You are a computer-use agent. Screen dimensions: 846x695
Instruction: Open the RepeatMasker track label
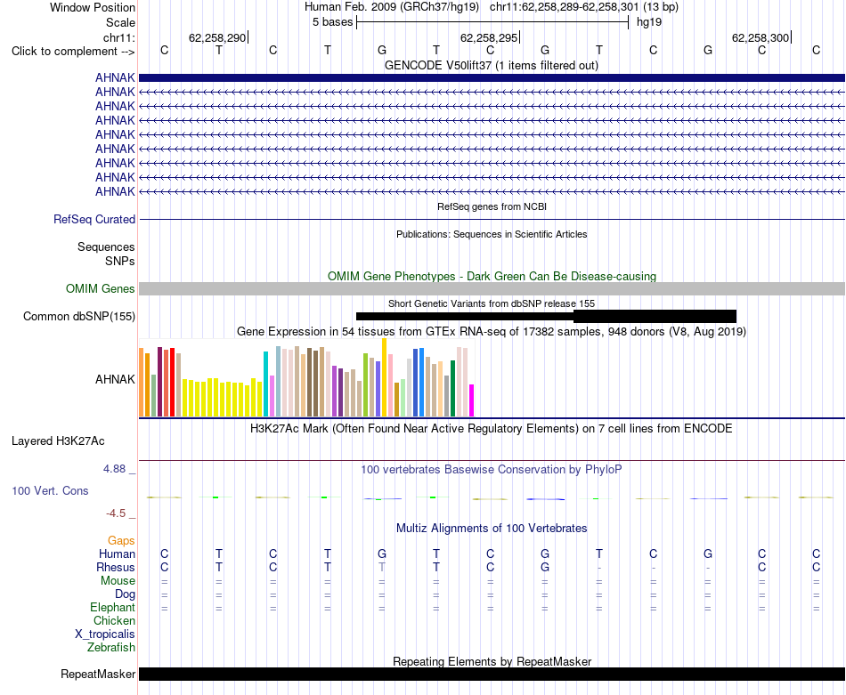pos(98,674)
